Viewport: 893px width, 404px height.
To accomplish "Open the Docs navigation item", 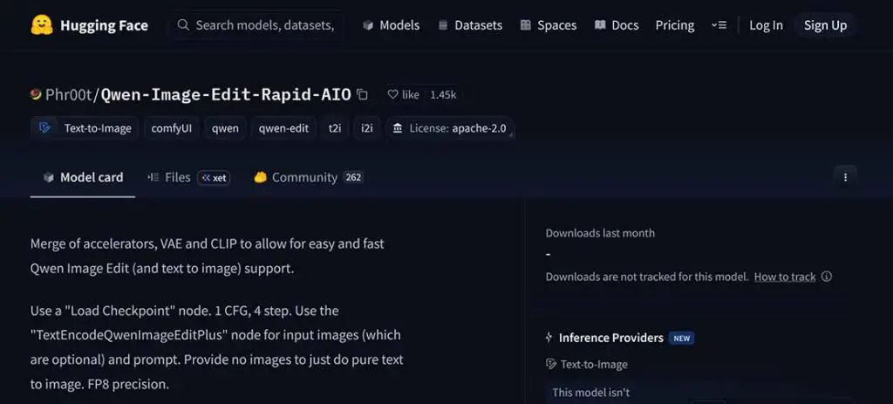I will click(617, 25).
